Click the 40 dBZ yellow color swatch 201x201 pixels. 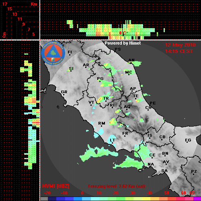point(146,199)
